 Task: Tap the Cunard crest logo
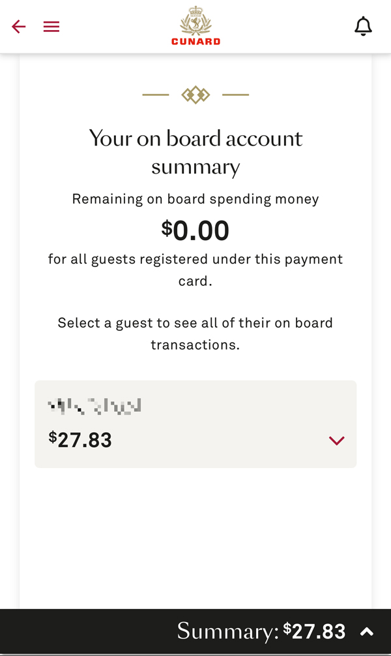coord(195,20)
